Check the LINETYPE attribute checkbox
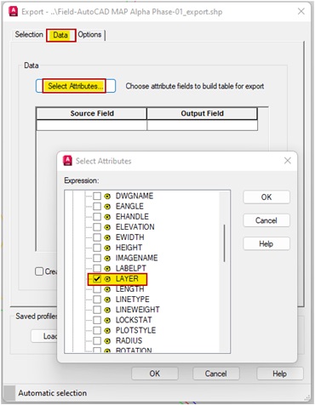Screen dimensions: 315x405 coord(97,299)
